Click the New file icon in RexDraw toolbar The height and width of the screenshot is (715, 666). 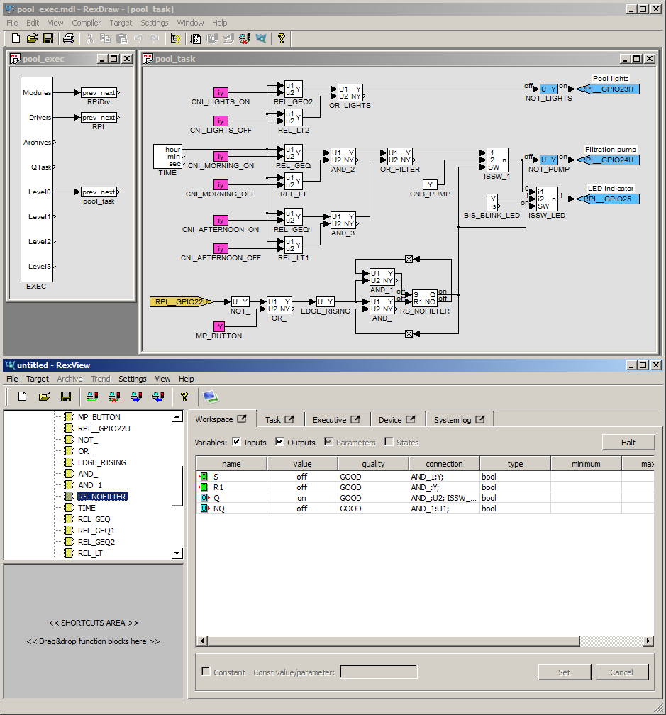(x=16, y=39)
